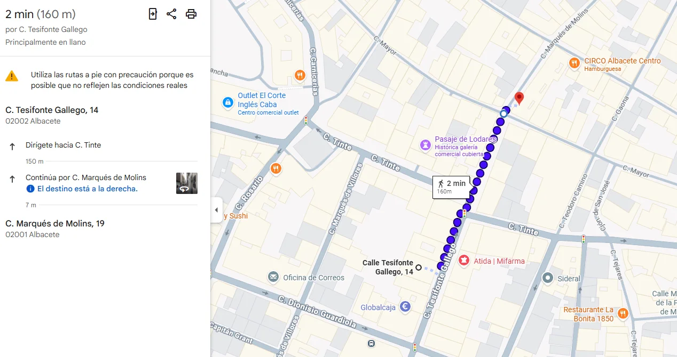Click the Globalcaja bank icon

pyautogui.click(x=405, y=306)
